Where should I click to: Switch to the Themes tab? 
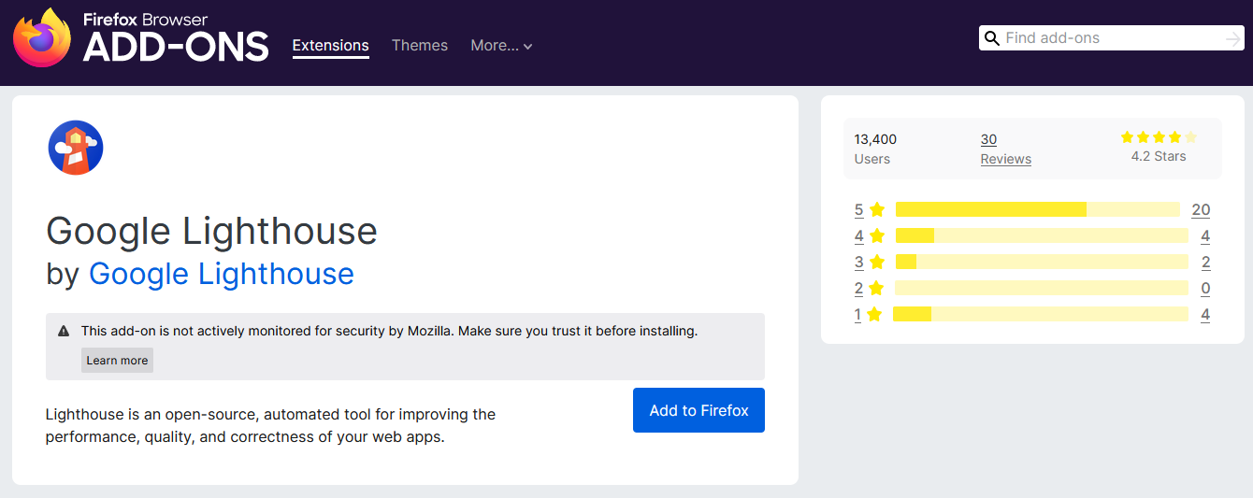click(420, 45)
